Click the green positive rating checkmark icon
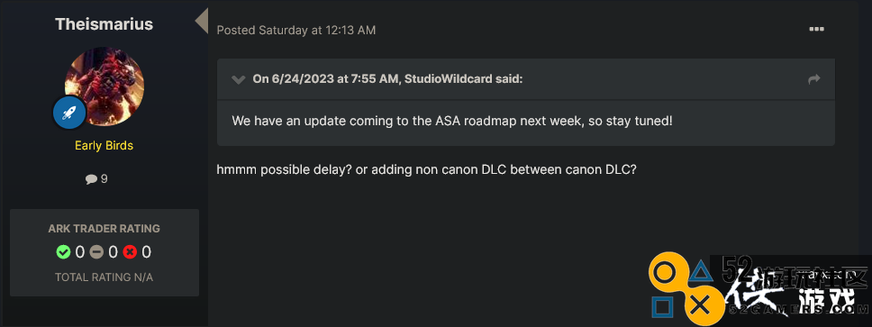This screenshot has width=872, height=327. click(63, 252)
